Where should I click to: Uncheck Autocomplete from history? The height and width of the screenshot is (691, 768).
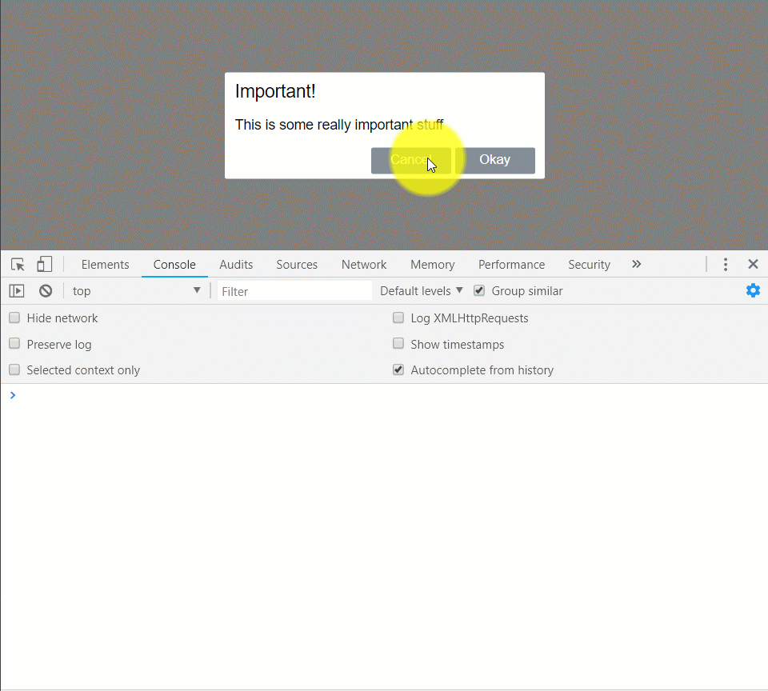point(398,369)
